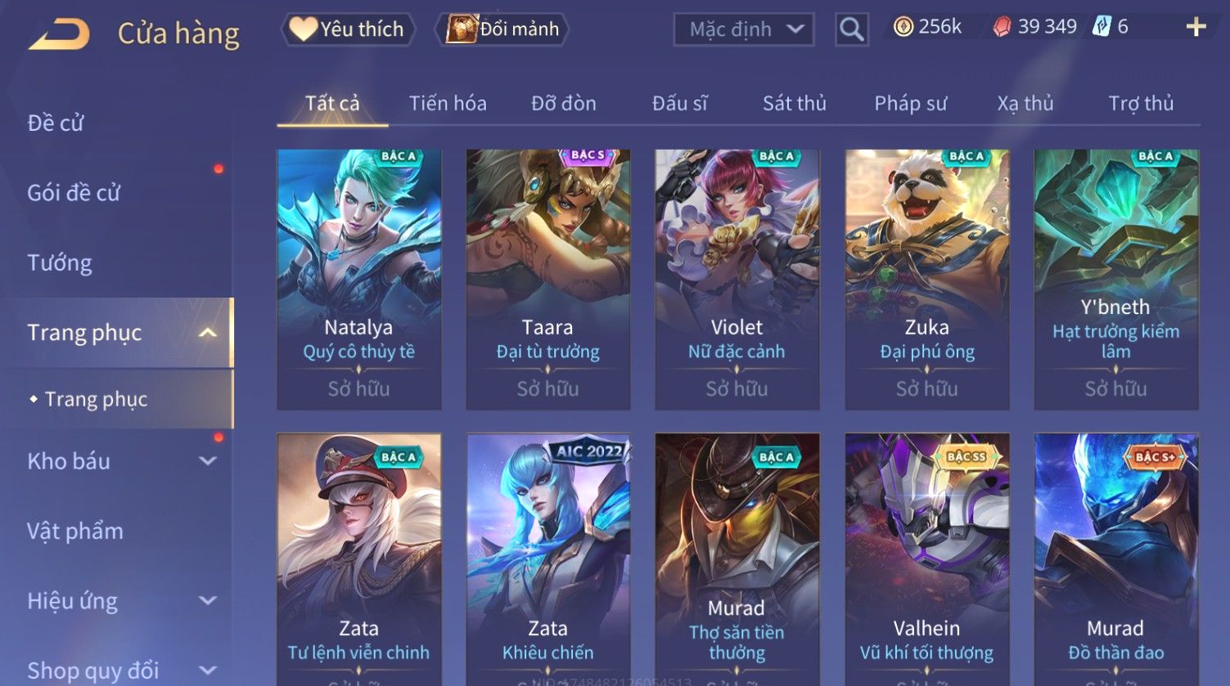Screen dimensions: 1230x686
Task: Click the Đổi mảnh chest icon
Action: [x=462, y=29]
